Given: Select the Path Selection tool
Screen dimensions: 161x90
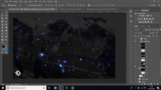Looking at the screenshot, I should tap(2, 37).
